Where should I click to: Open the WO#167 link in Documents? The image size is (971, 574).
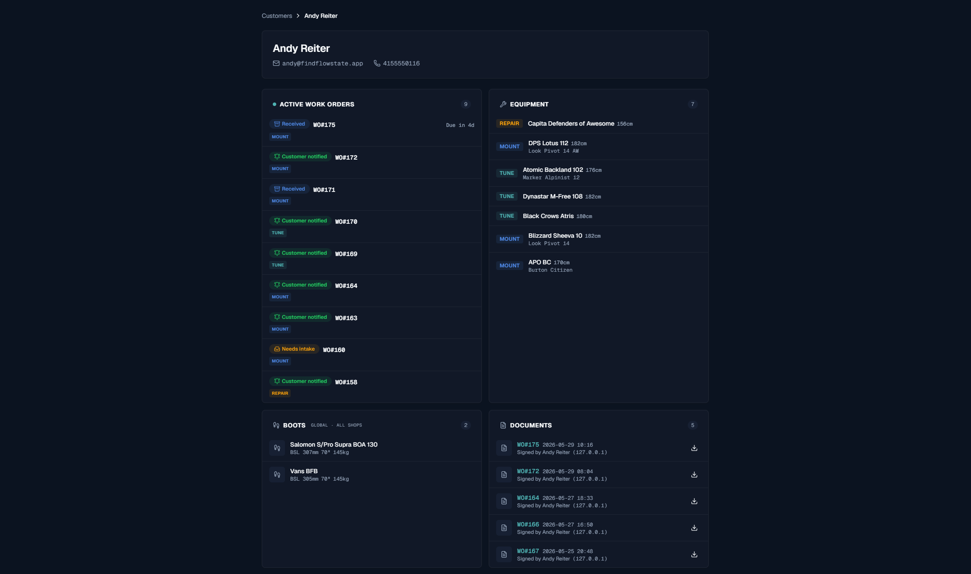[528, 551]
